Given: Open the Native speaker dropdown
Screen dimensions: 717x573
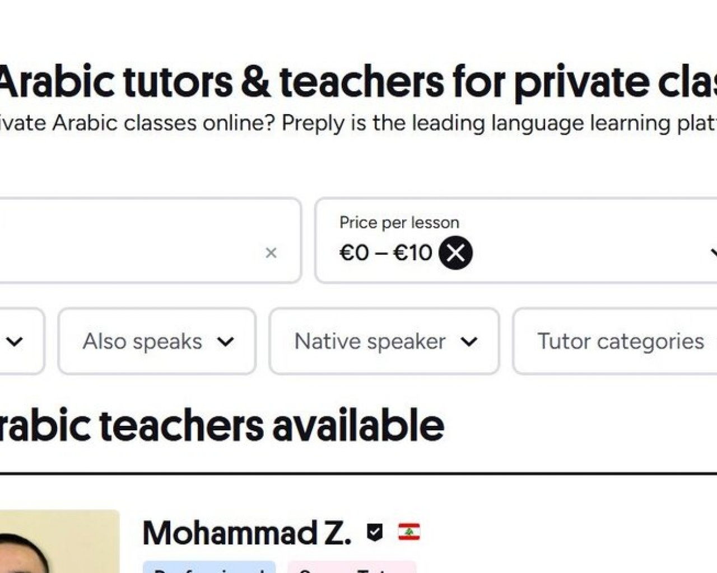Looking at the screenshot, I should coord(370,341).
